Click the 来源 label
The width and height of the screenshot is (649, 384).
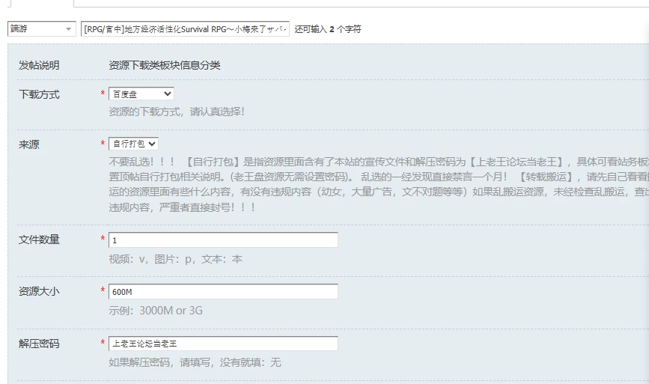tap(29, 144)
